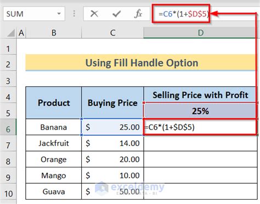Click the formula bar resize dots handle
This screenshot has width=260, height=204.
[74, 14]
